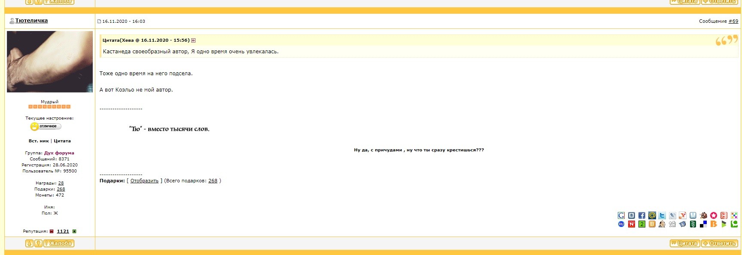Open the 1121 reputation count link
This screenshot has width=742, height=255.
point(63,231)
